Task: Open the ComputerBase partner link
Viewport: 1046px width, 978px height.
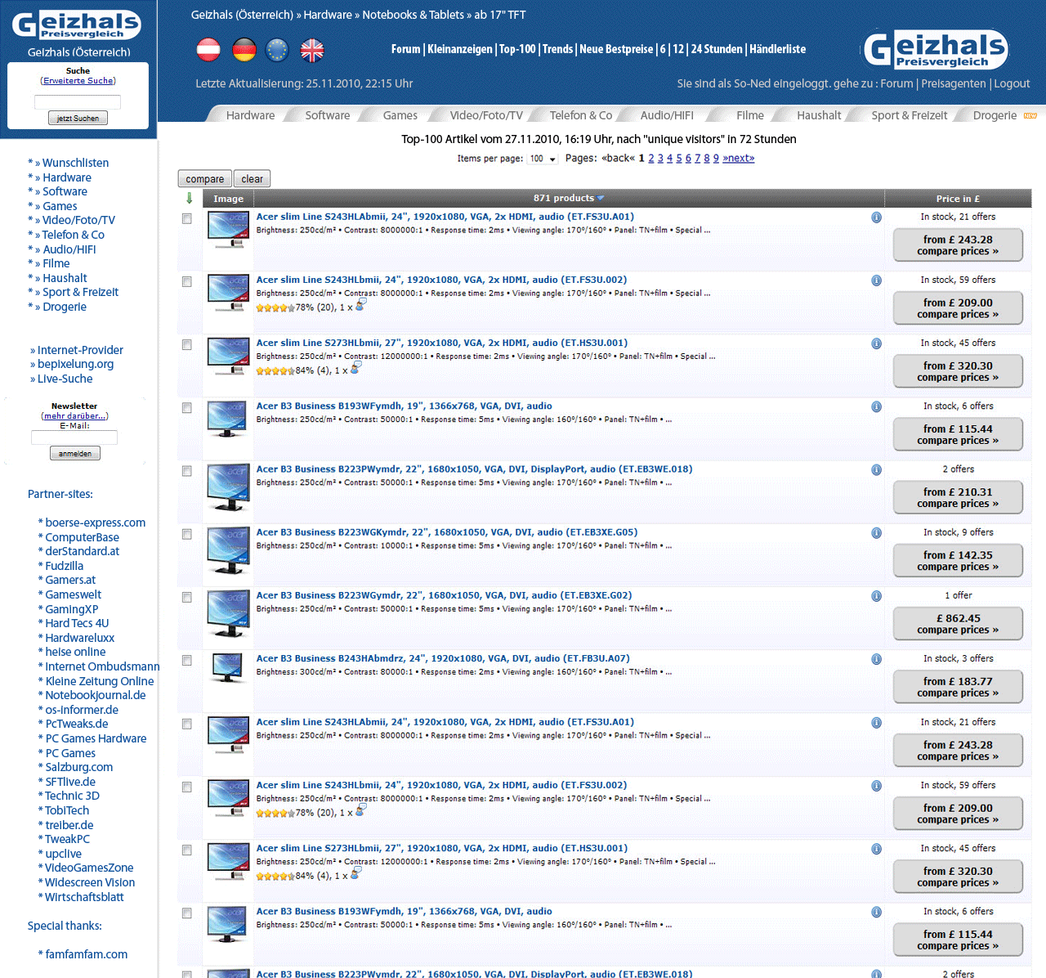Action: point(82,537)
